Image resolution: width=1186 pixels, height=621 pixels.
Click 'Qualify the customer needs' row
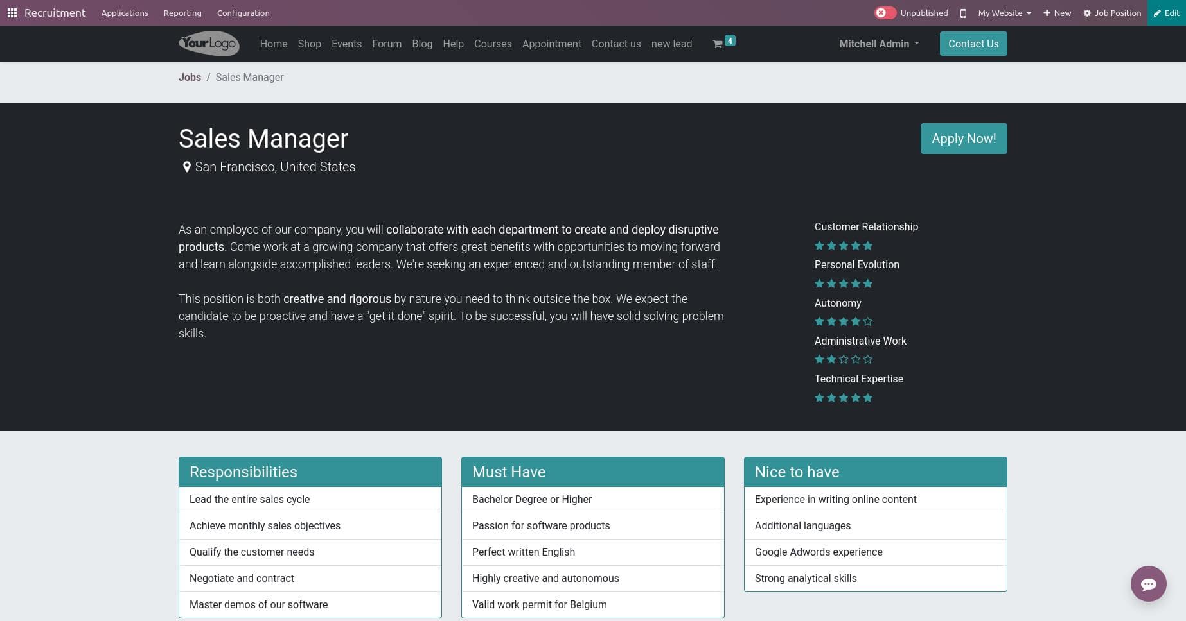310,552
